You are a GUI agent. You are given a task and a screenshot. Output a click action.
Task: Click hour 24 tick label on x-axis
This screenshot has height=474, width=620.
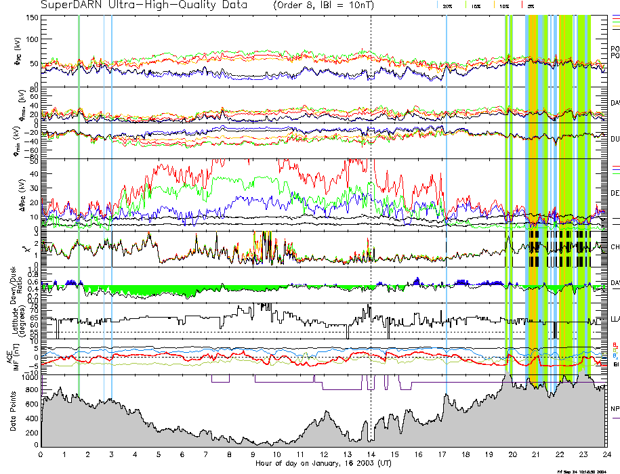click(606, 455)
